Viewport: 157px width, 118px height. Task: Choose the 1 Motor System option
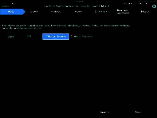(56, 37)
